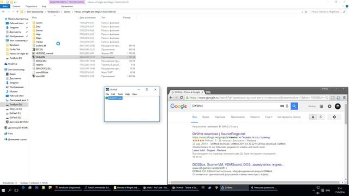This screenshot has width=349, height=196.
Task: Click the Explorer up-one-level arrow
Action: pyautogui.click(x=17, y=11)
